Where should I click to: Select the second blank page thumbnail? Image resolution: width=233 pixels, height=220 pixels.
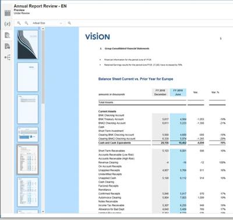[27, 77]
